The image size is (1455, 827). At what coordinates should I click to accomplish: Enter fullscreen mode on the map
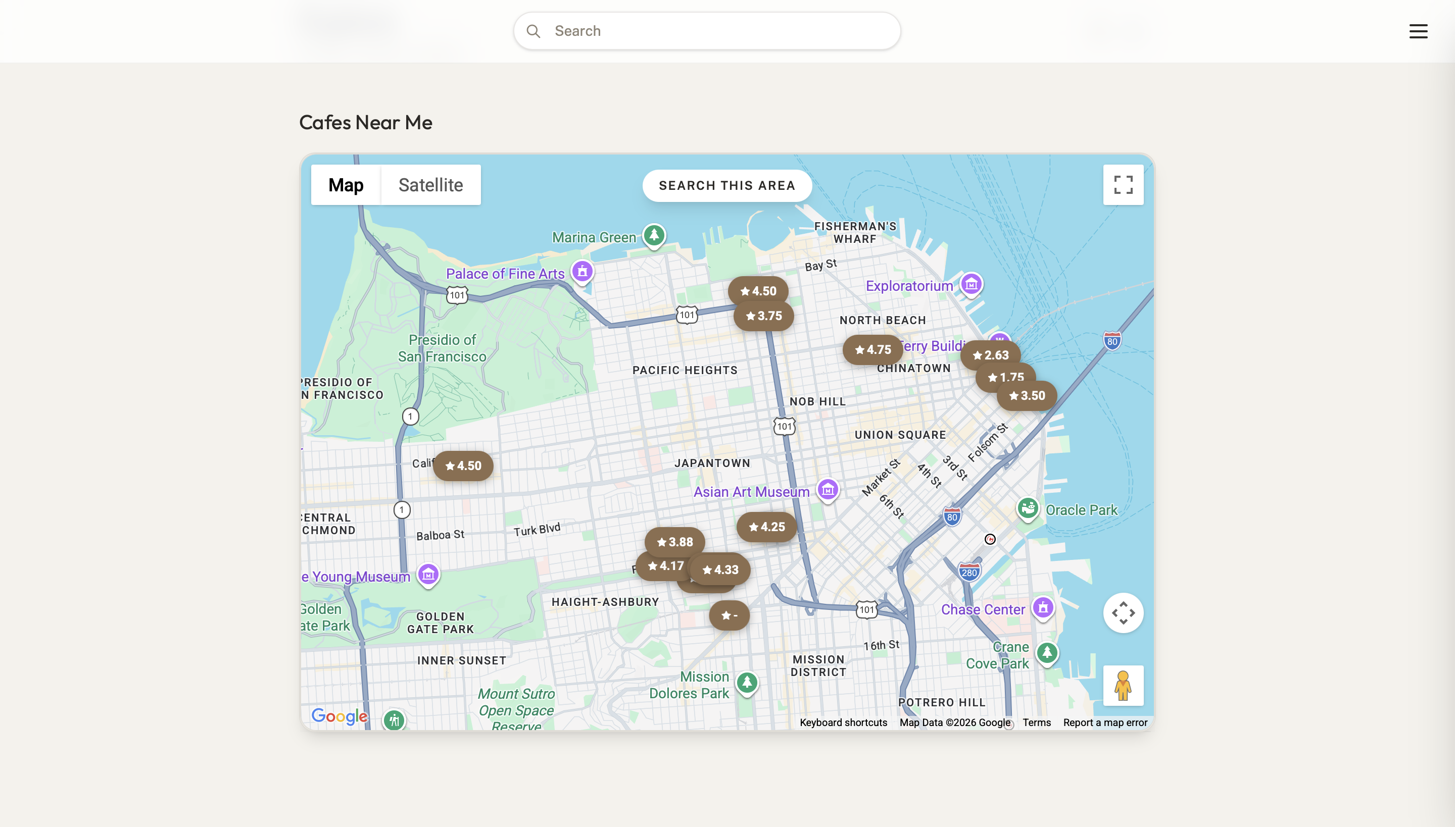pos(1123,185)
